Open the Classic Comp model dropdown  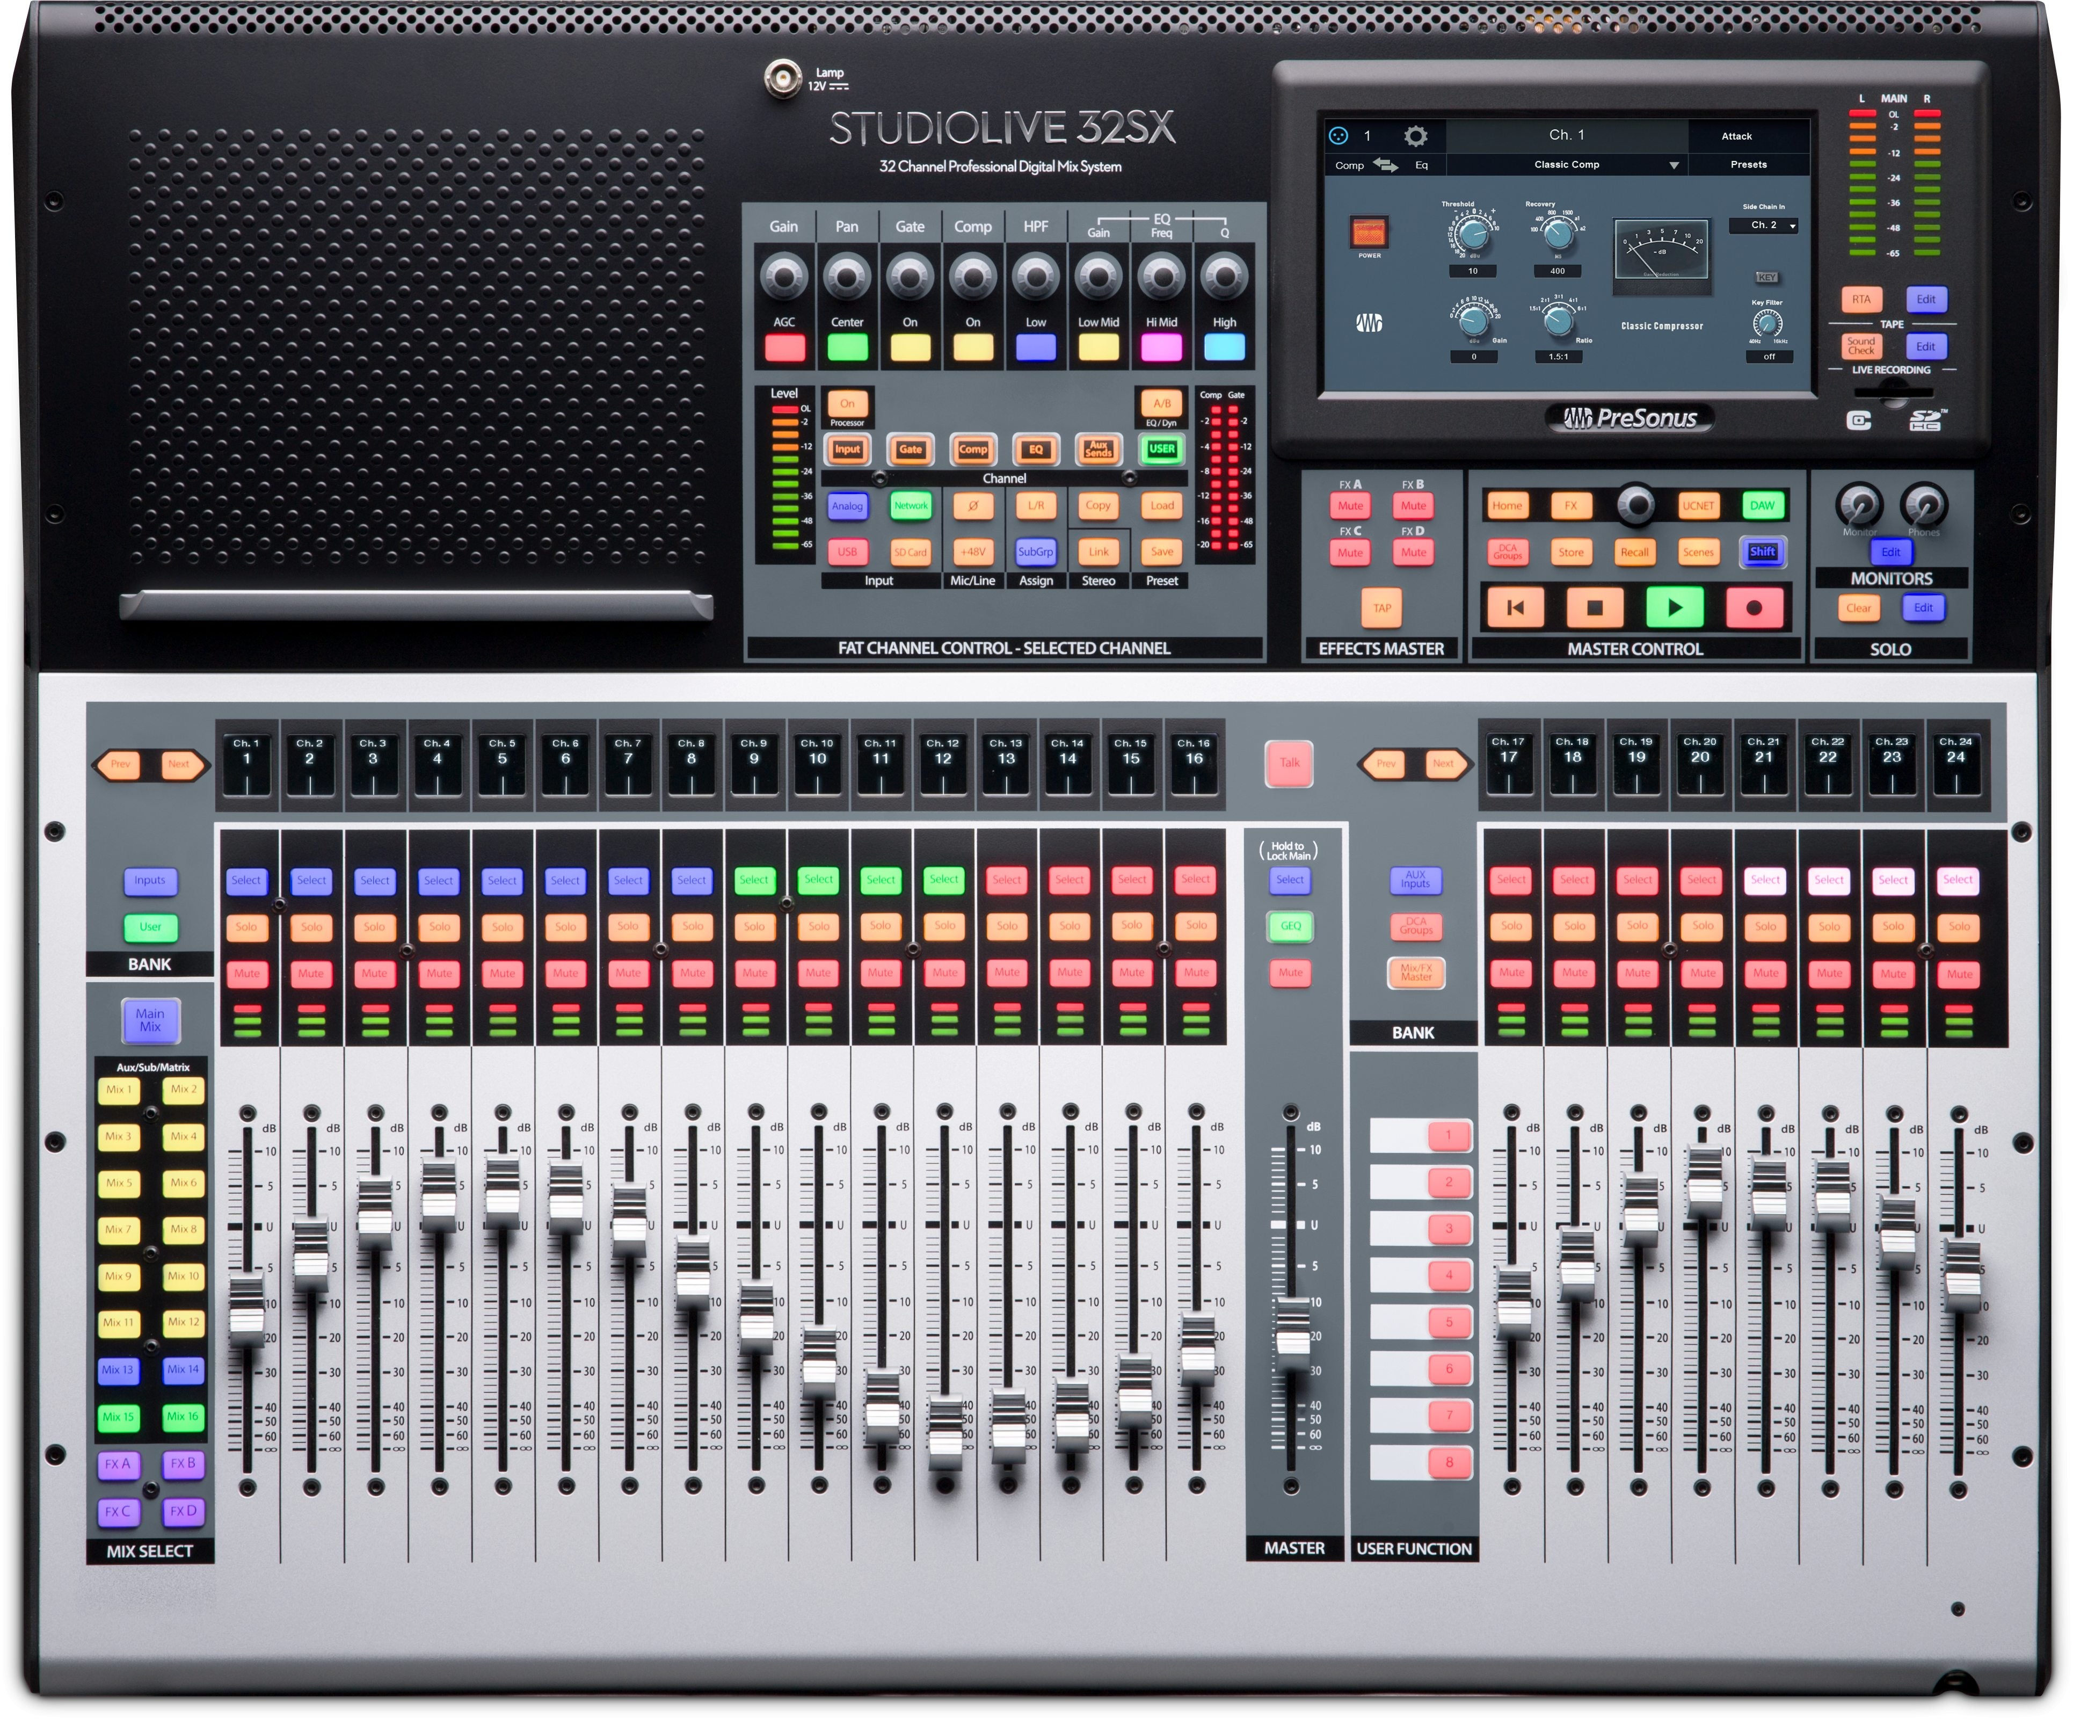pos(1568,164)
